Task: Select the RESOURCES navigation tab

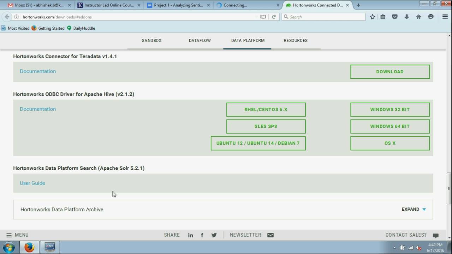Action: 296,41
